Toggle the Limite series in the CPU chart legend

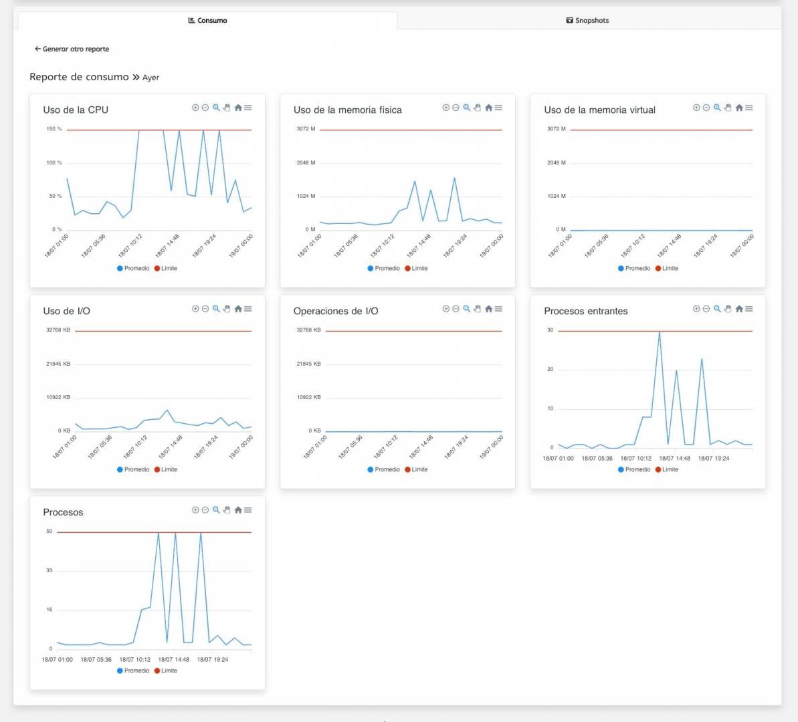pyautogui.click(x=166, y=268)
